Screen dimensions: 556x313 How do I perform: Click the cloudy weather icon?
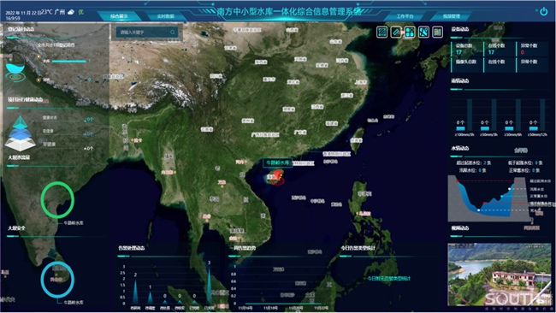tap(71, 12)
